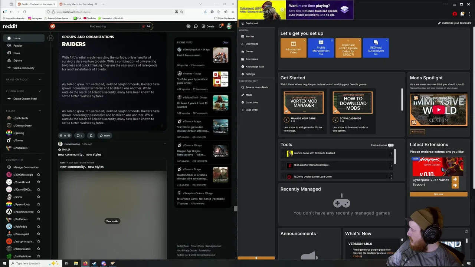Click the Reddit advertise icon in header
475x267 pixels.
point(189,26)
